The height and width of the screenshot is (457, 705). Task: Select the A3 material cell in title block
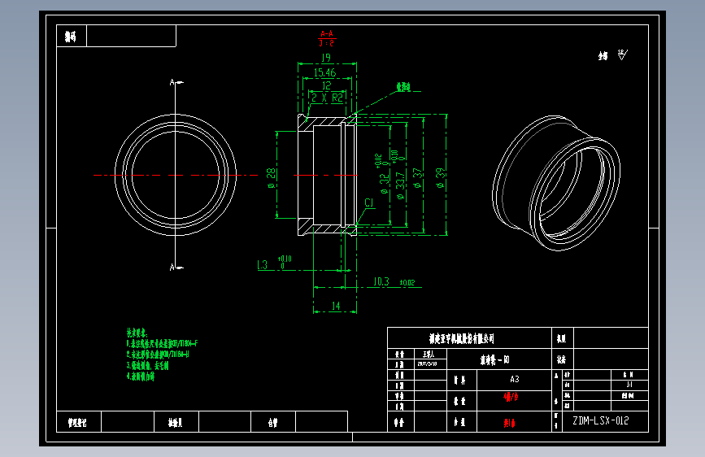515,379
